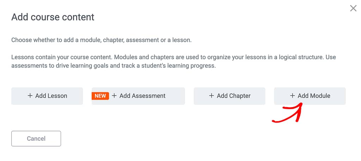Click the "Lessons contain your course content" line

click(173, 57)
